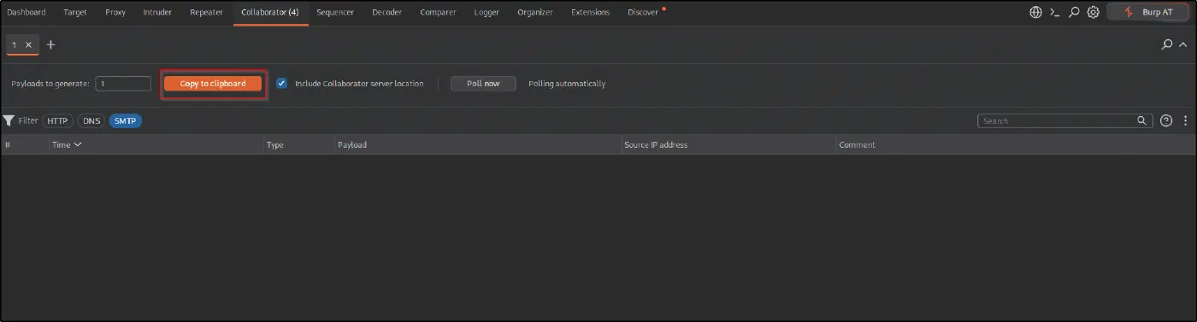Click the Comment column header

click(x=1016, y=144)
